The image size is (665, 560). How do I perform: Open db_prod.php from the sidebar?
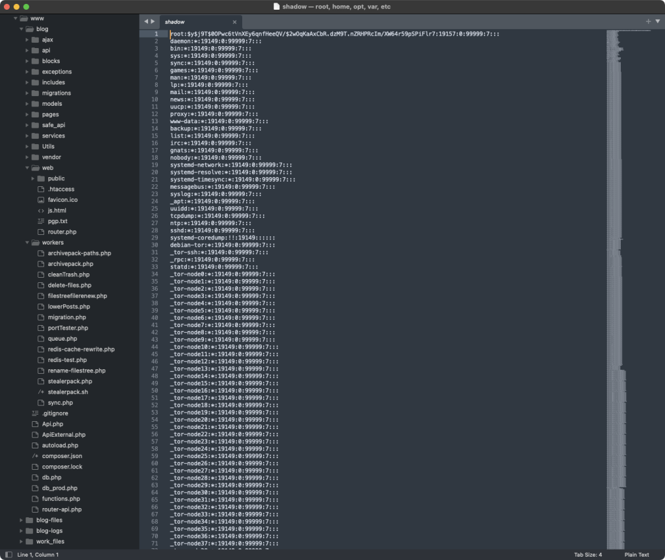59,488
